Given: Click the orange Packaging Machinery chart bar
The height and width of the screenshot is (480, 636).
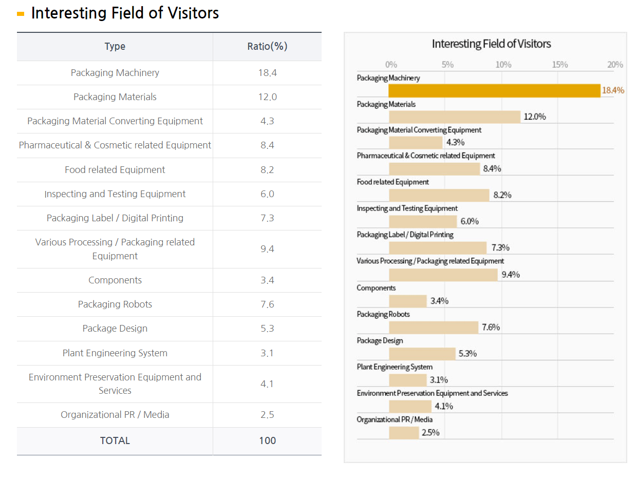Looking at the screenshot, I should (494, 90).
